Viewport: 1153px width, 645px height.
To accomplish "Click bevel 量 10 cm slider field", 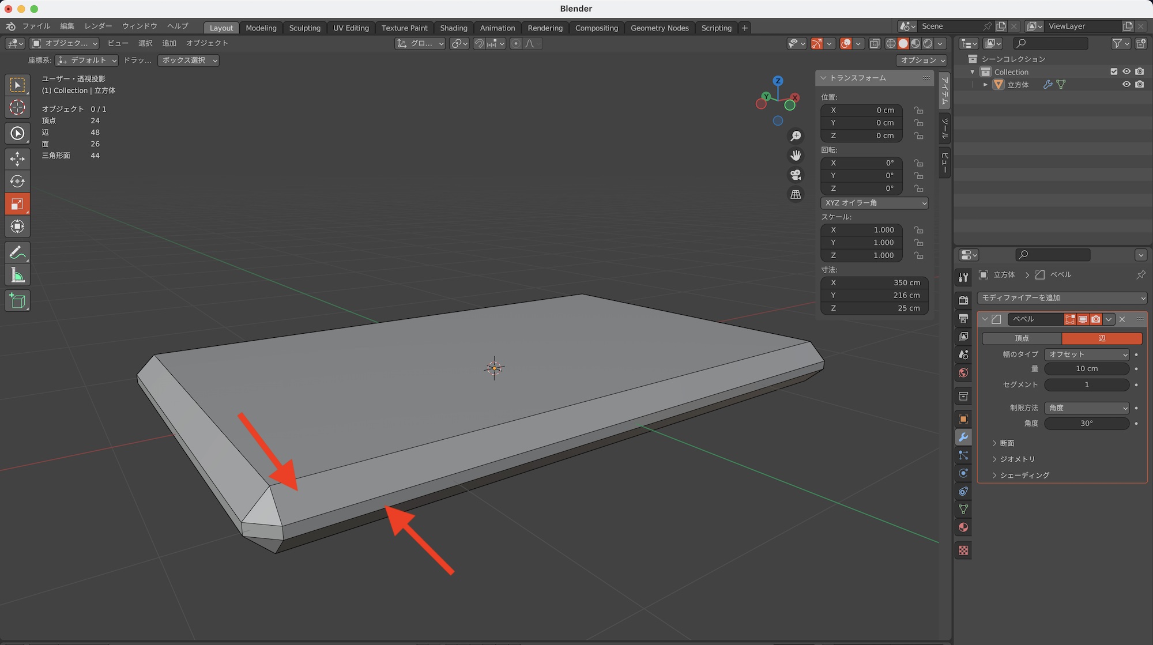I will [x=1086, y=369].
